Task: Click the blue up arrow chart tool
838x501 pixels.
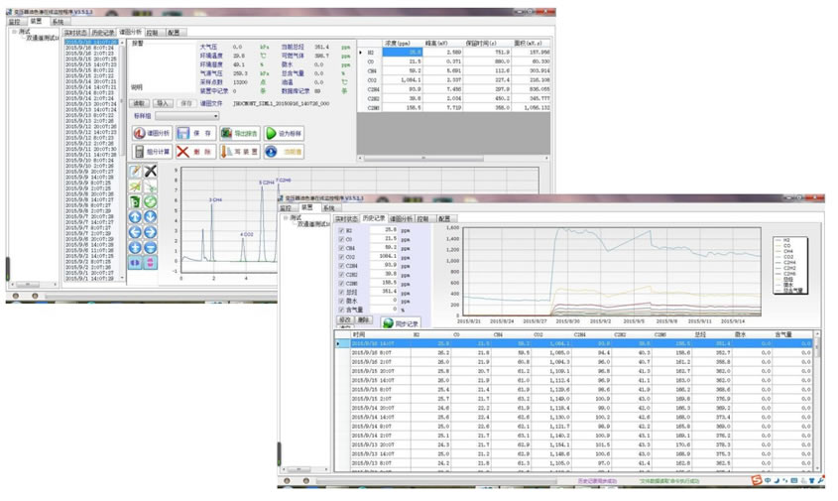Action: [135, 217]
